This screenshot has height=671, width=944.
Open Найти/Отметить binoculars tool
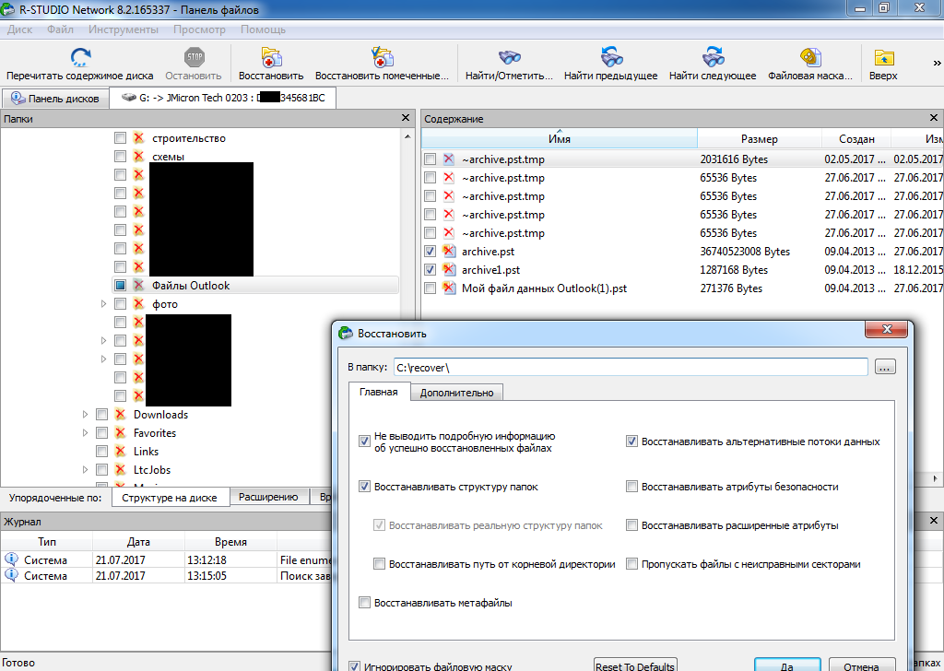[509, 57]
